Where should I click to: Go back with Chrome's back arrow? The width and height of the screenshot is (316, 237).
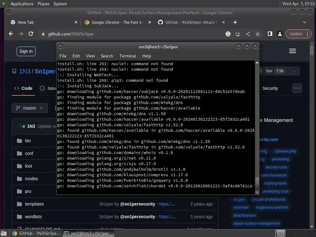pos(11,34)
